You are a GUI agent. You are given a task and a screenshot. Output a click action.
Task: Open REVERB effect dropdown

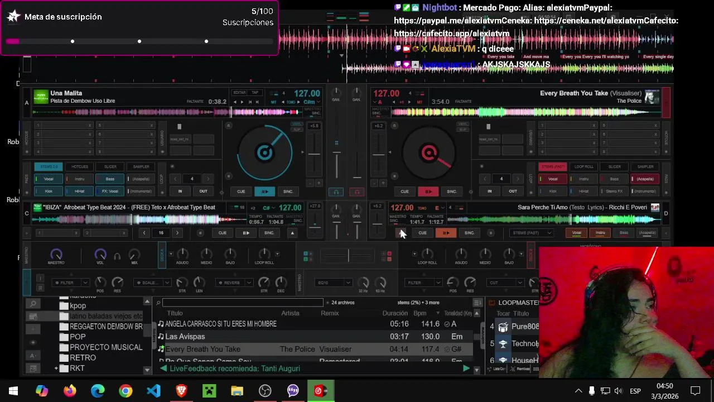234,283
